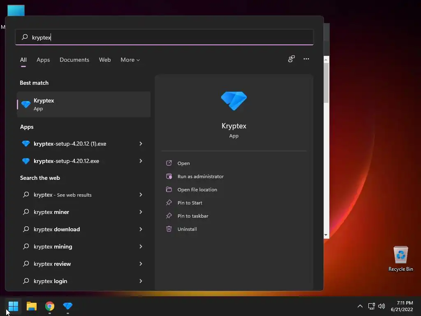Click the Open action's launch icon
The height and width of the screenshot is (316, 421).
pos(169,163)
